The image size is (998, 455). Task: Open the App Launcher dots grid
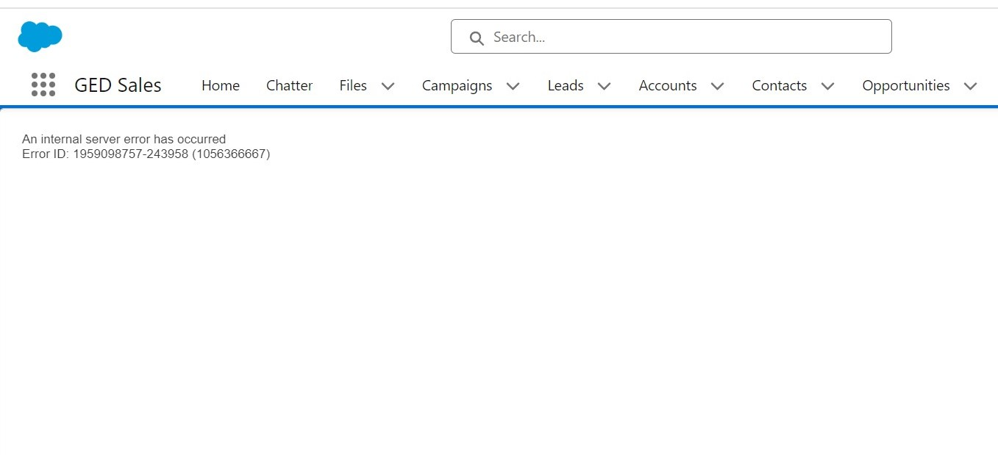43,85
